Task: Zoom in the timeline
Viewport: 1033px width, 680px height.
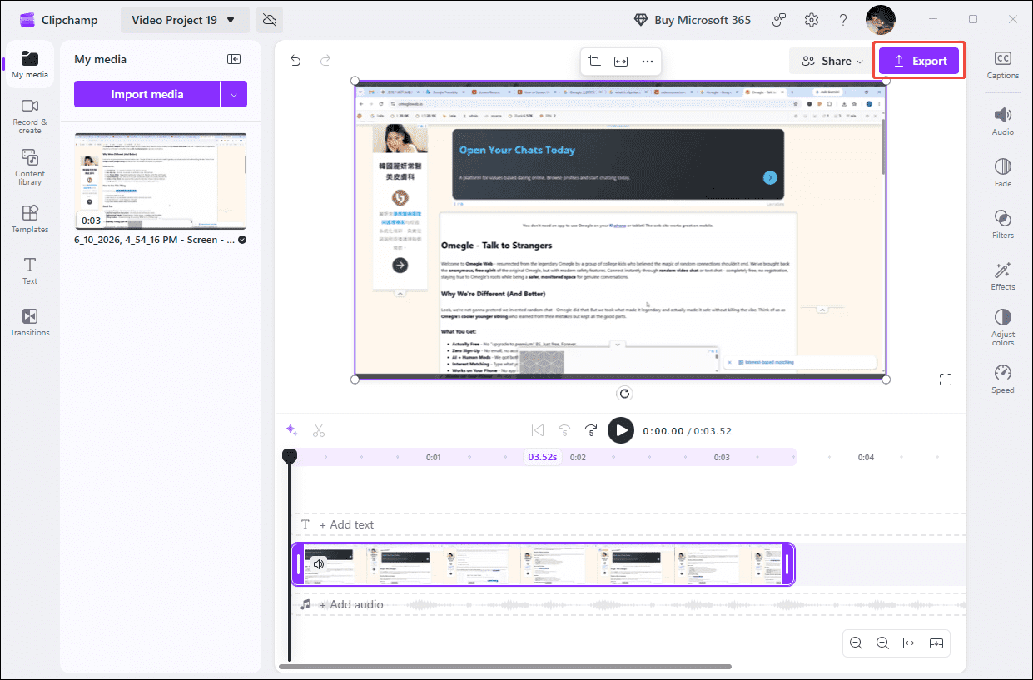Action: (x=882, y=643)
